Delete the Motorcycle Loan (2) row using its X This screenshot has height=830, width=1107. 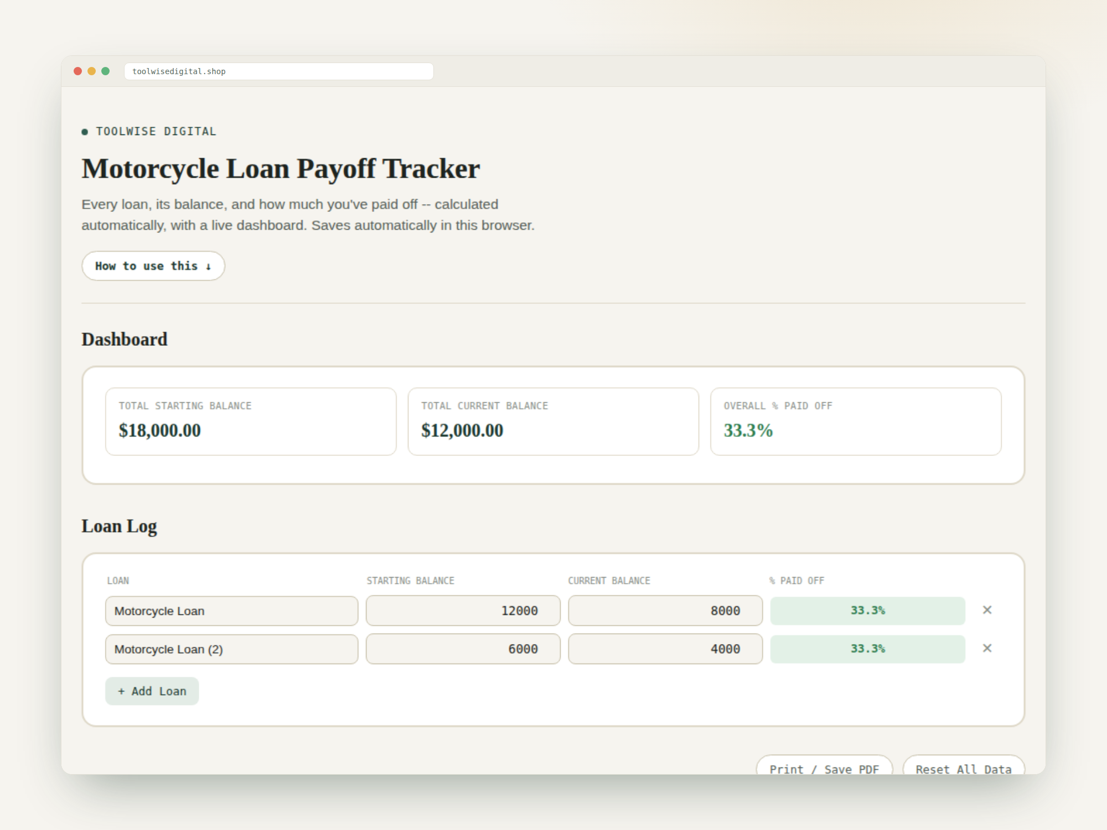click(987, 648)
